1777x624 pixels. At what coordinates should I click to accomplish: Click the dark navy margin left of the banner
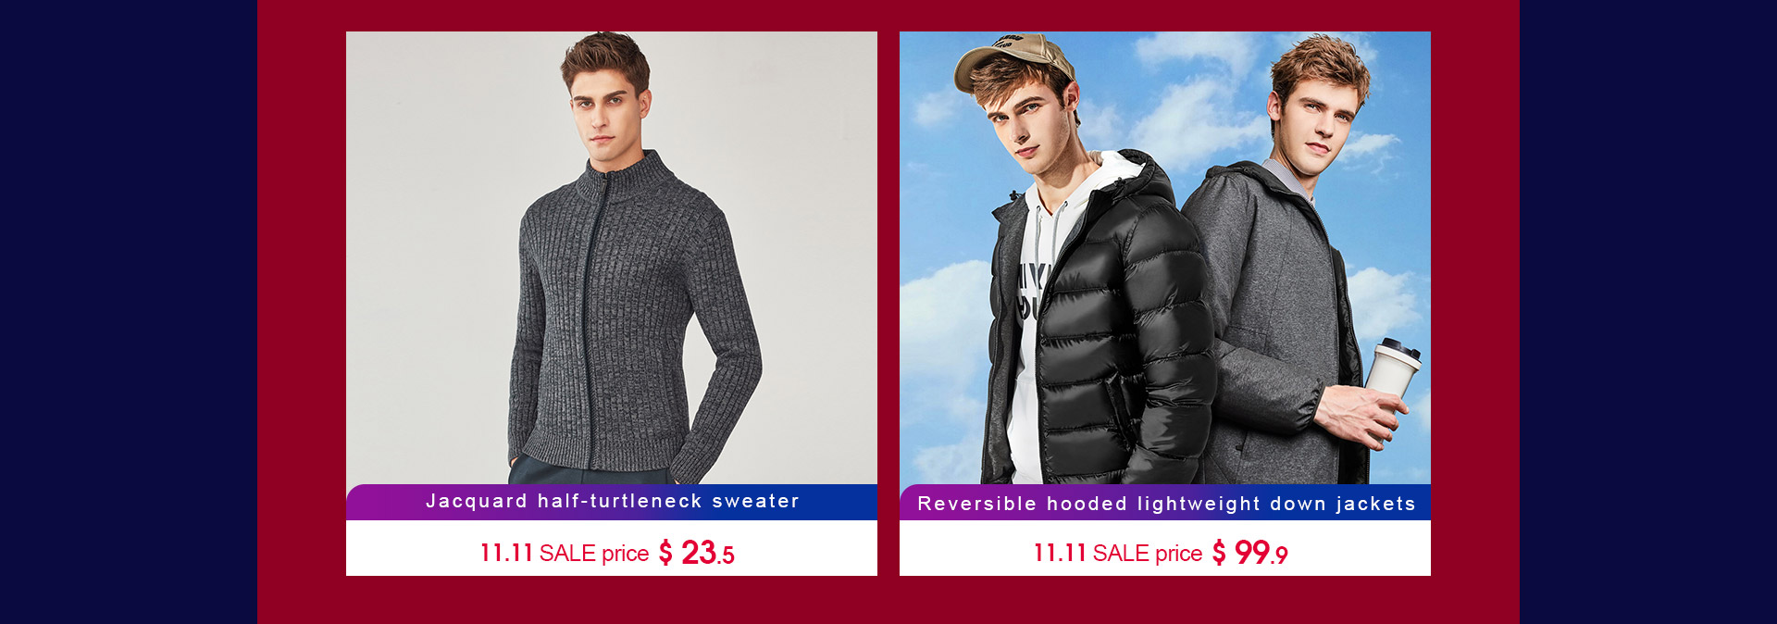point(129,312)
